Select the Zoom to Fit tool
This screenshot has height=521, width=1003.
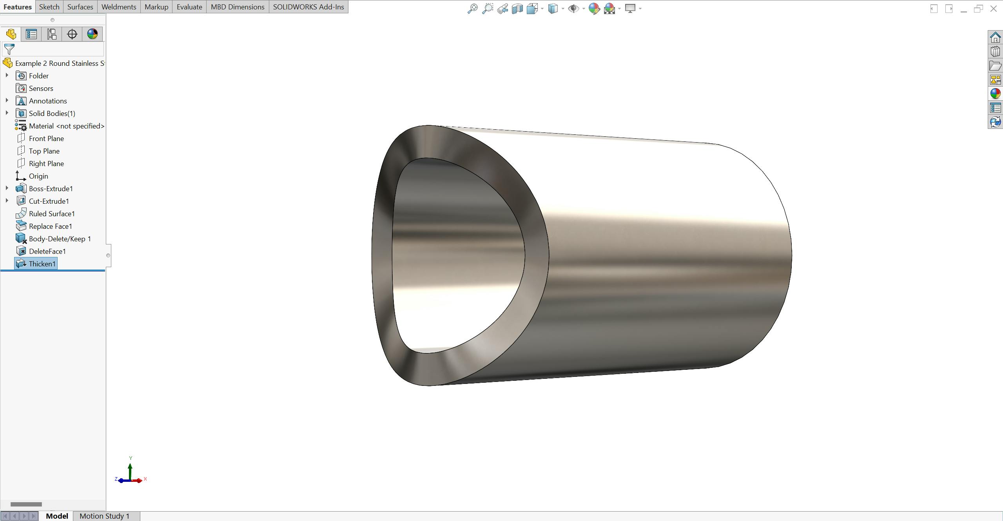coord(472,8)
